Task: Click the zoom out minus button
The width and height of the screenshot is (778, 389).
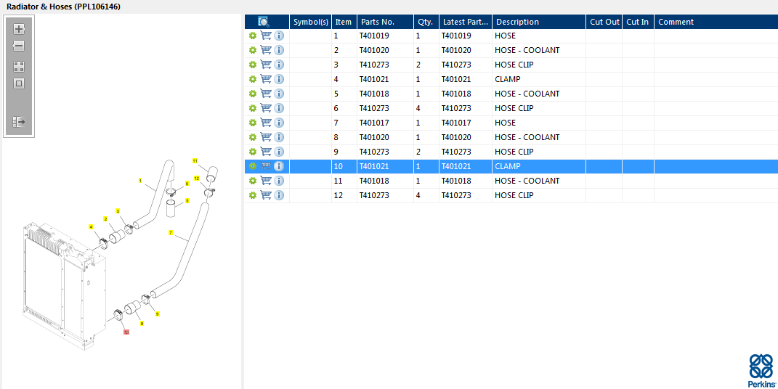Action: (x=19, y=46)
